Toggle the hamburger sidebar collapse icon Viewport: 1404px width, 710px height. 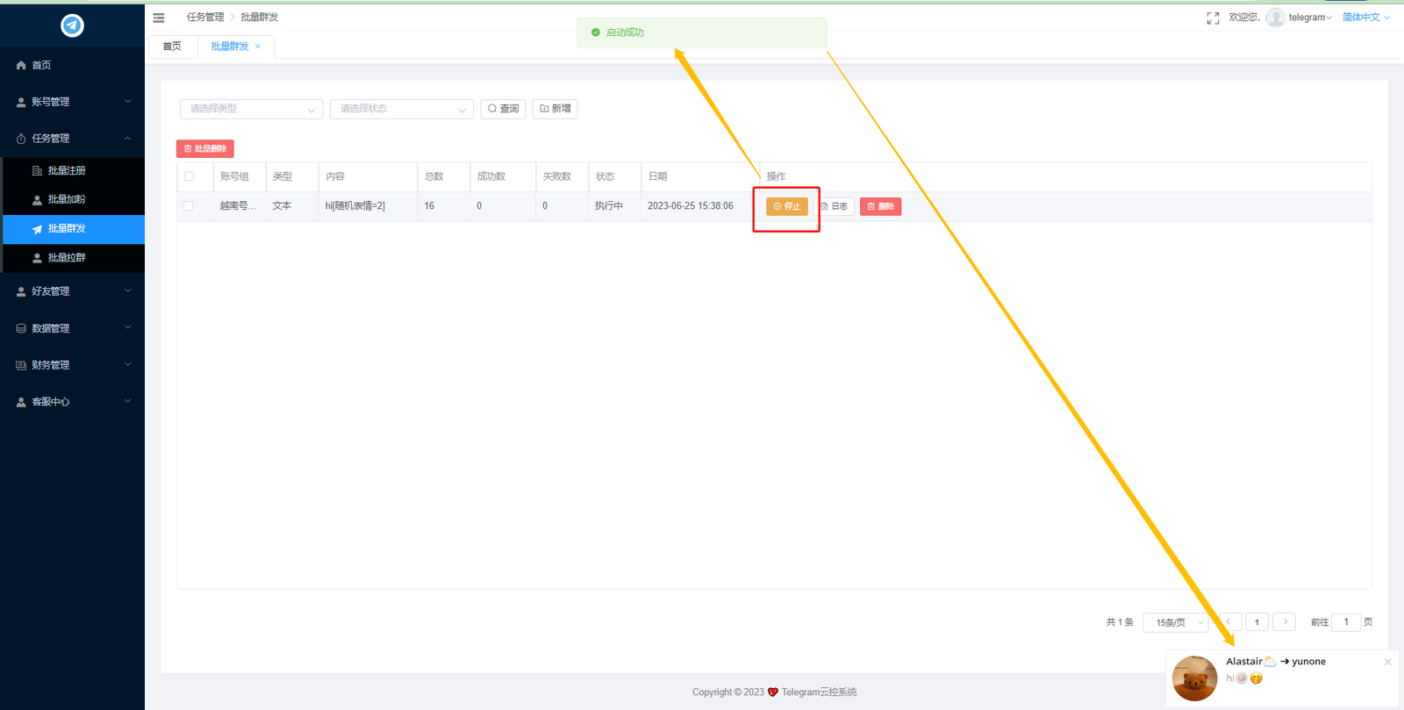point(159,18)
